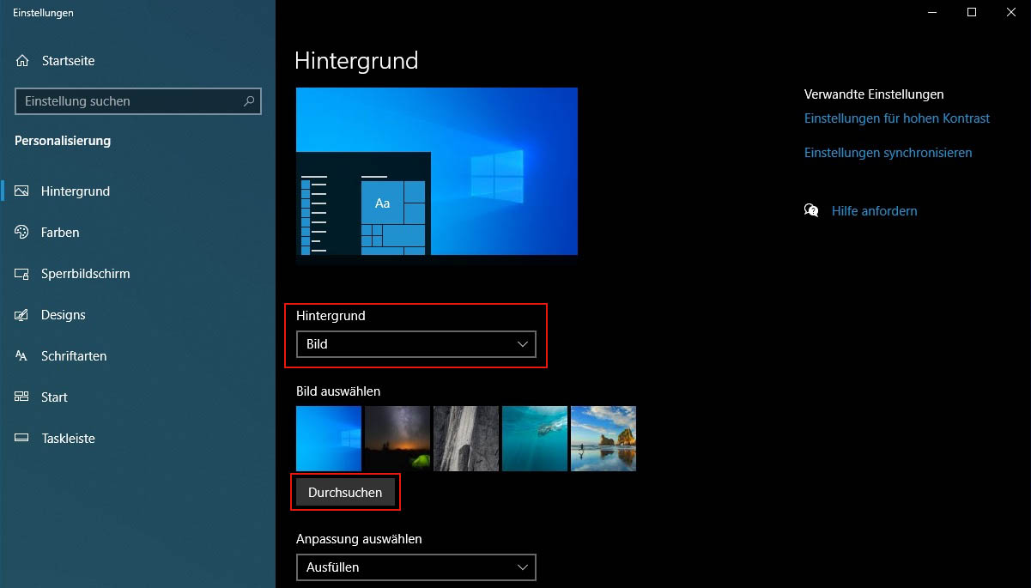
Task: Click the magnifier icon in the search box
Action: [249, 101]
